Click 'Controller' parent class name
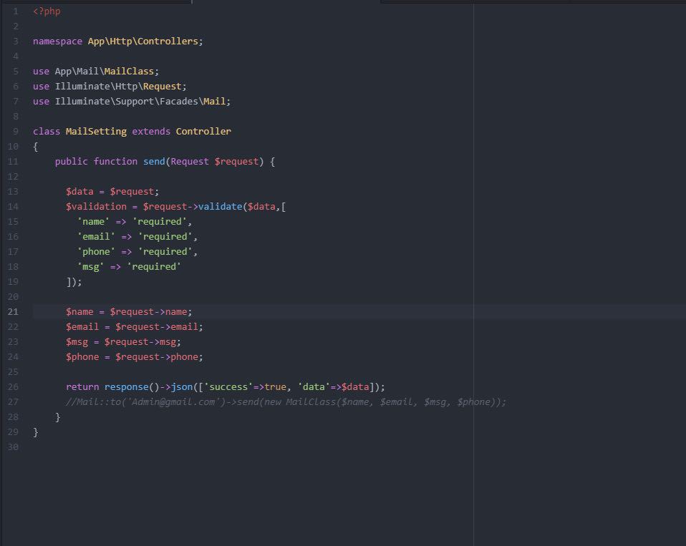Screen dimensions: 686x546 203,132
